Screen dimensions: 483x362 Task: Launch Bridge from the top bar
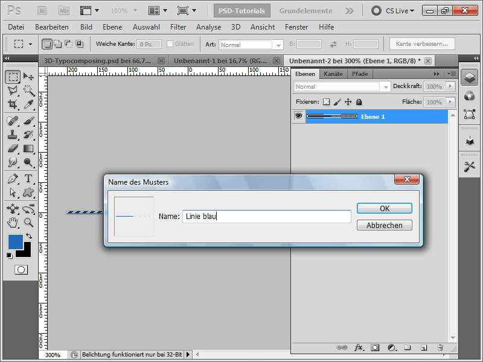pos(42,11)
